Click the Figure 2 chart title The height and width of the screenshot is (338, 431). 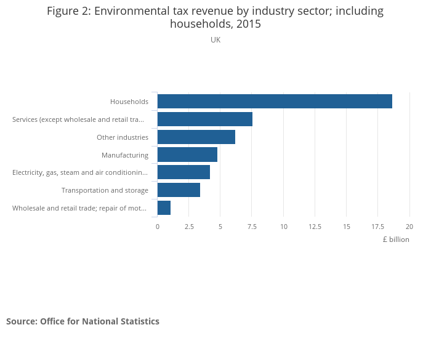216,18
